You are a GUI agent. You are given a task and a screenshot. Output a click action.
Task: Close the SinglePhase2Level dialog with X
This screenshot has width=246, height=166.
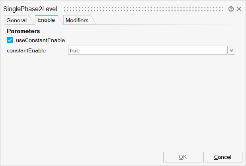[239, 9]
